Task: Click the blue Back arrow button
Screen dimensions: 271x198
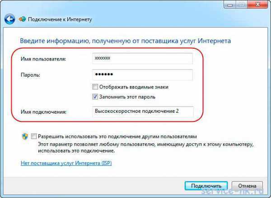Action: click(x=9, y=19)
